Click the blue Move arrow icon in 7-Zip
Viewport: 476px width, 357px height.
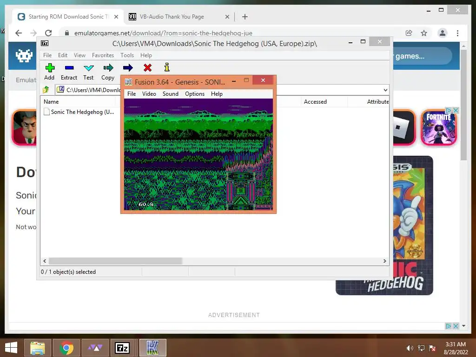click(128, 68)
